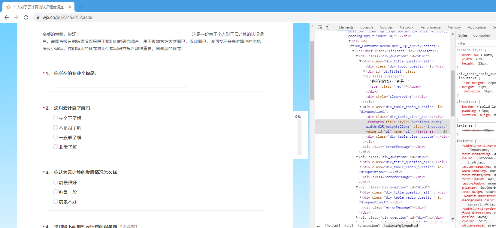Screen dimensions: 496x228
Task: Expand the div4 question node
Action: coord(357,217)
